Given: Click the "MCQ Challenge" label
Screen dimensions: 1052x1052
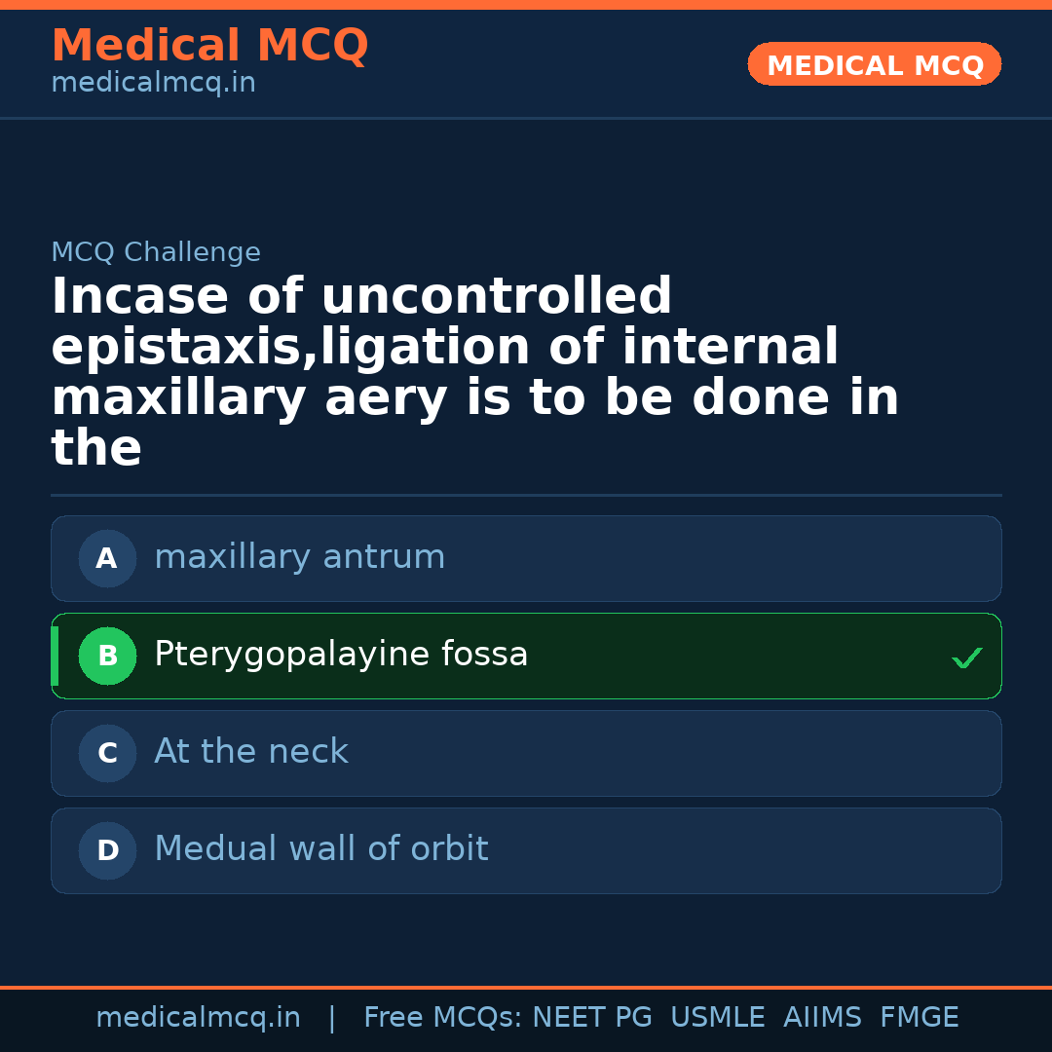Looking at the screenshot, I should [156, 253].
